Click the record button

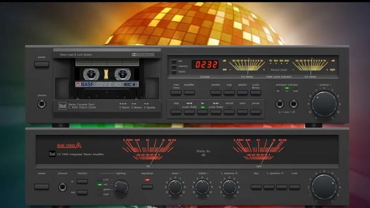click(229, 112)
